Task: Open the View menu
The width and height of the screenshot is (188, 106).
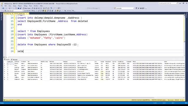Action: [x=10, y=6]
